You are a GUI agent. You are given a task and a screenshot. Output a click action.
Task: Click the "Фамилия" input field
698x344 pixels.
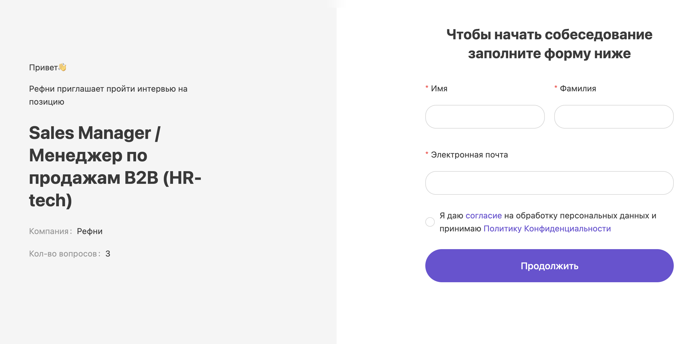coord(614,117)
